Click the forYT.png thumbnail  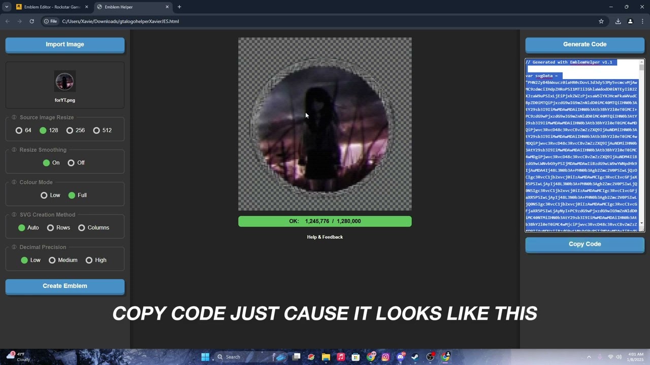65,82
